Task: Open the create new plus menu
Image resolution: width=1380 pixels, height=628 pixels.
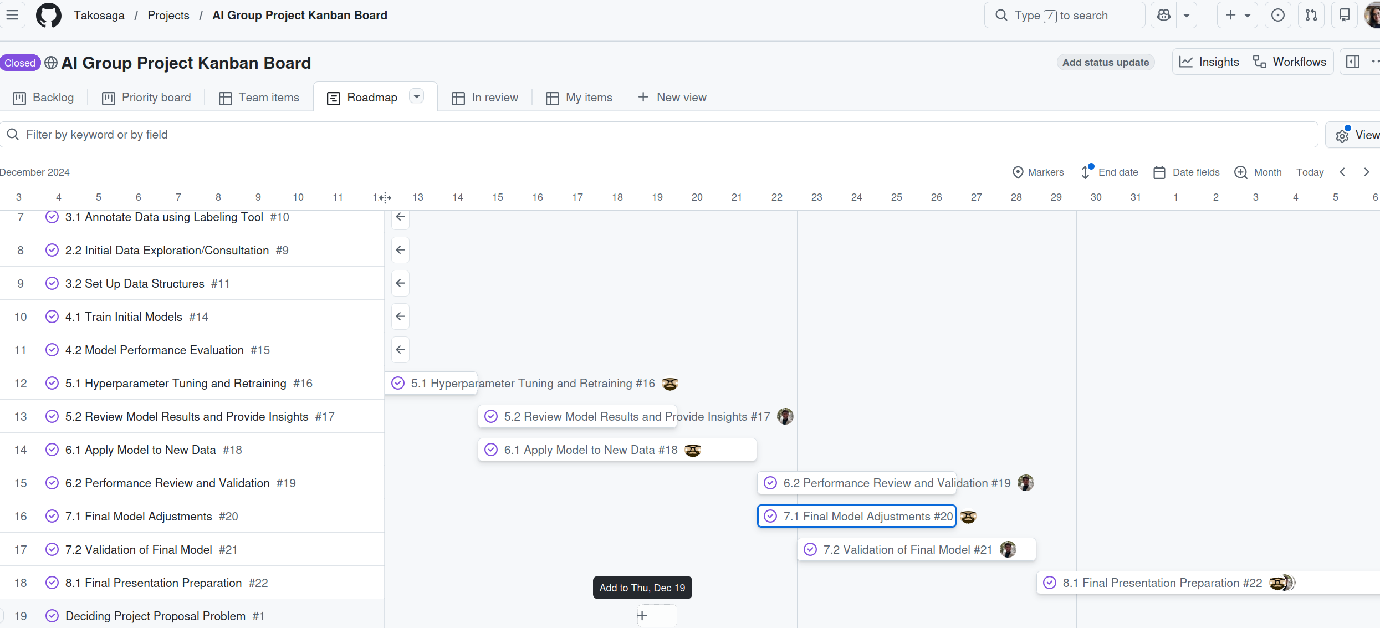Action: tap(1237, 15)
